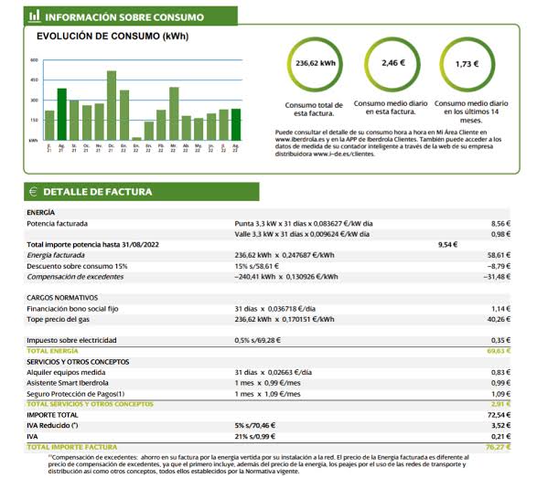Click '236,62 kWh x 0,247687 €/kWh' text
Screen dimensions: 537x478
[x=285, y=255]
